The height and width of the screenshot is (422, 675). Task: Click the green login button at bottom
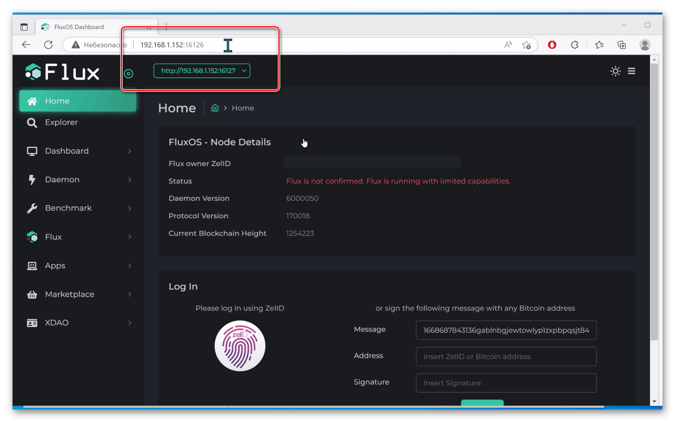point(482,402)
